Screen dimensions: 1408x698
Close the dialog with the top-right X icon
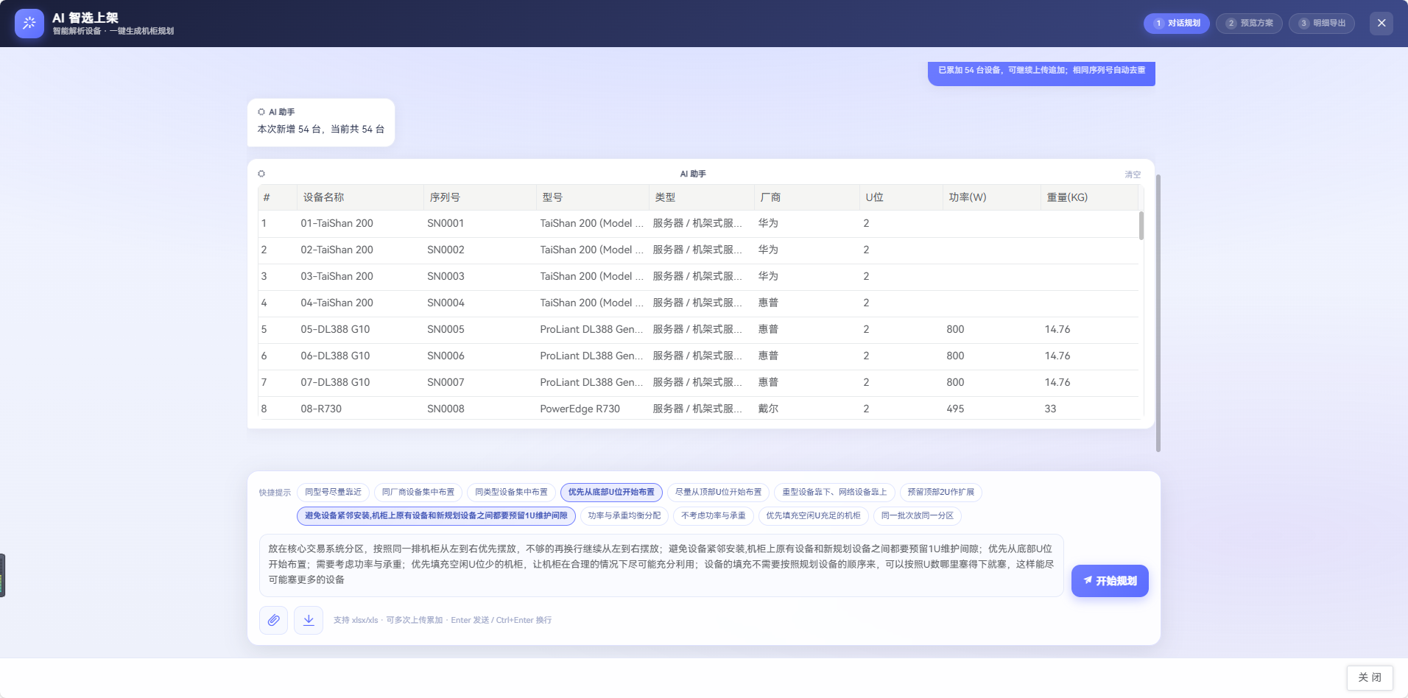tap(1381, 23)
